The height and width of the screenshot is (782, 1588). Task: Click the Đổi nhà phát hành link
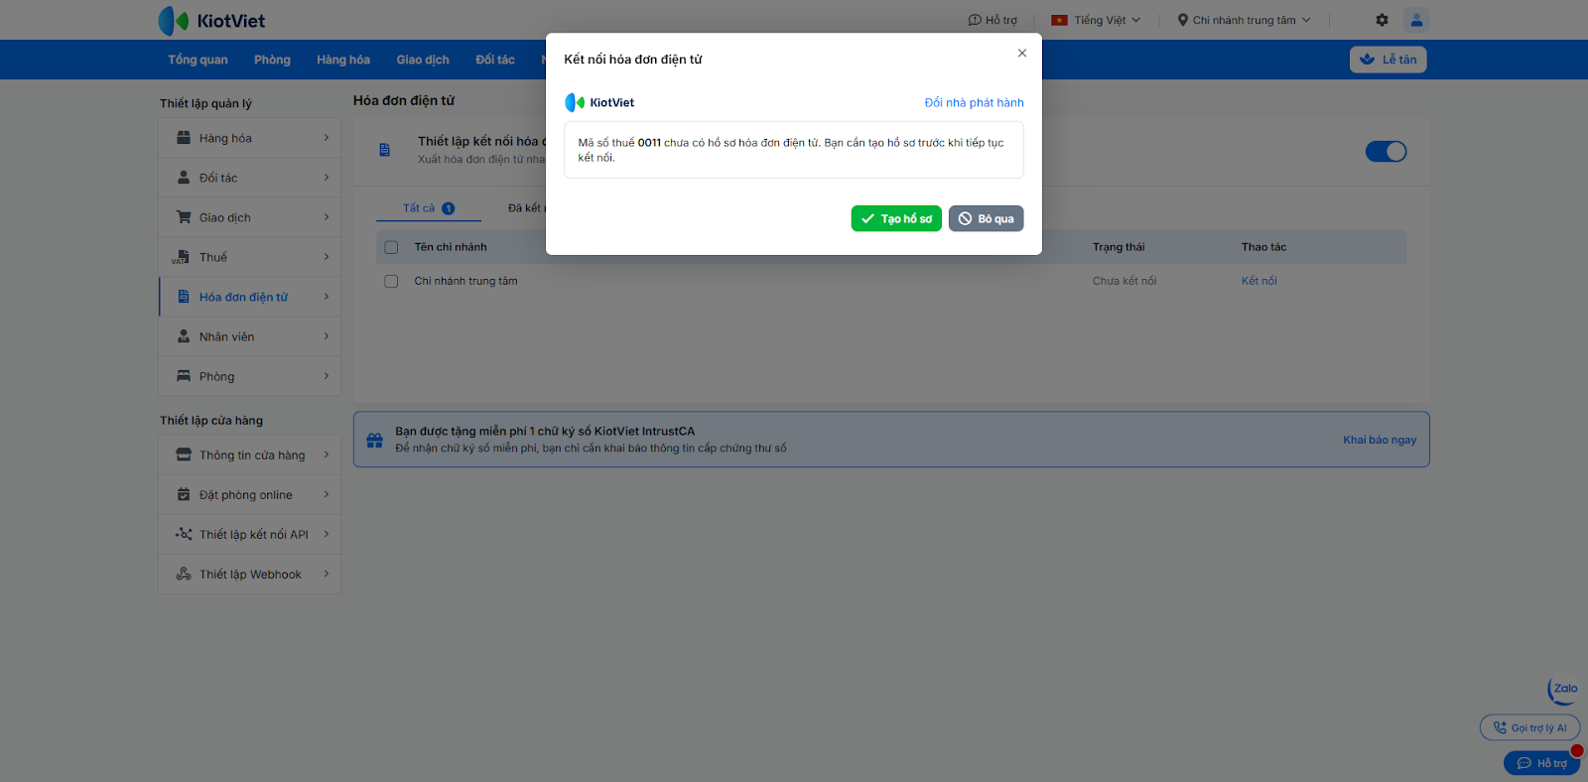975,102
